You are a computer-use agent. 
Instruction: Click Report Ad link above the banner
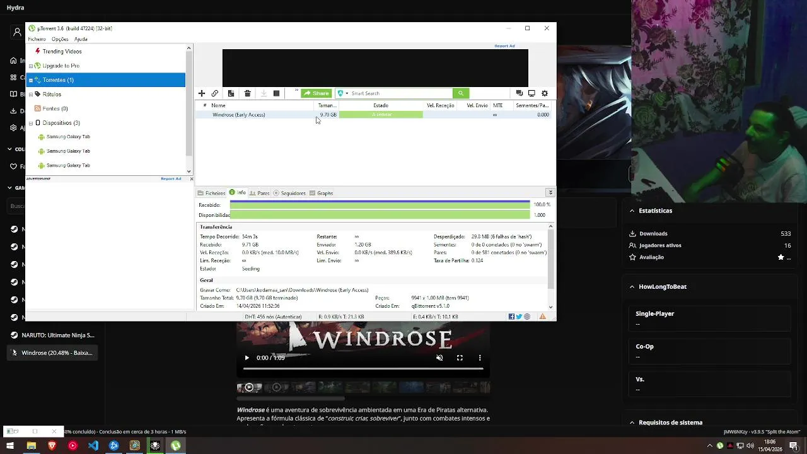[504, 46]
